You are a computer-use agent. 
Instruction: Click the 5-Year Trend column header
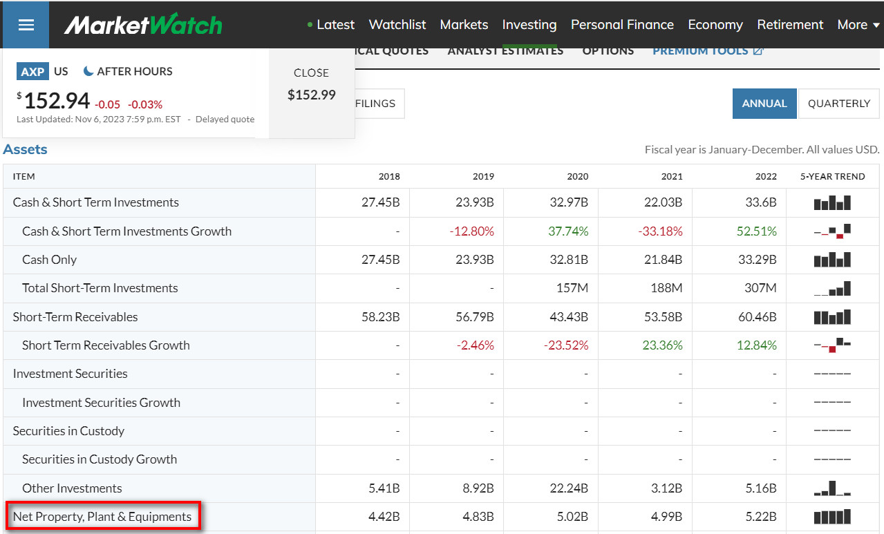coord(832,176)
